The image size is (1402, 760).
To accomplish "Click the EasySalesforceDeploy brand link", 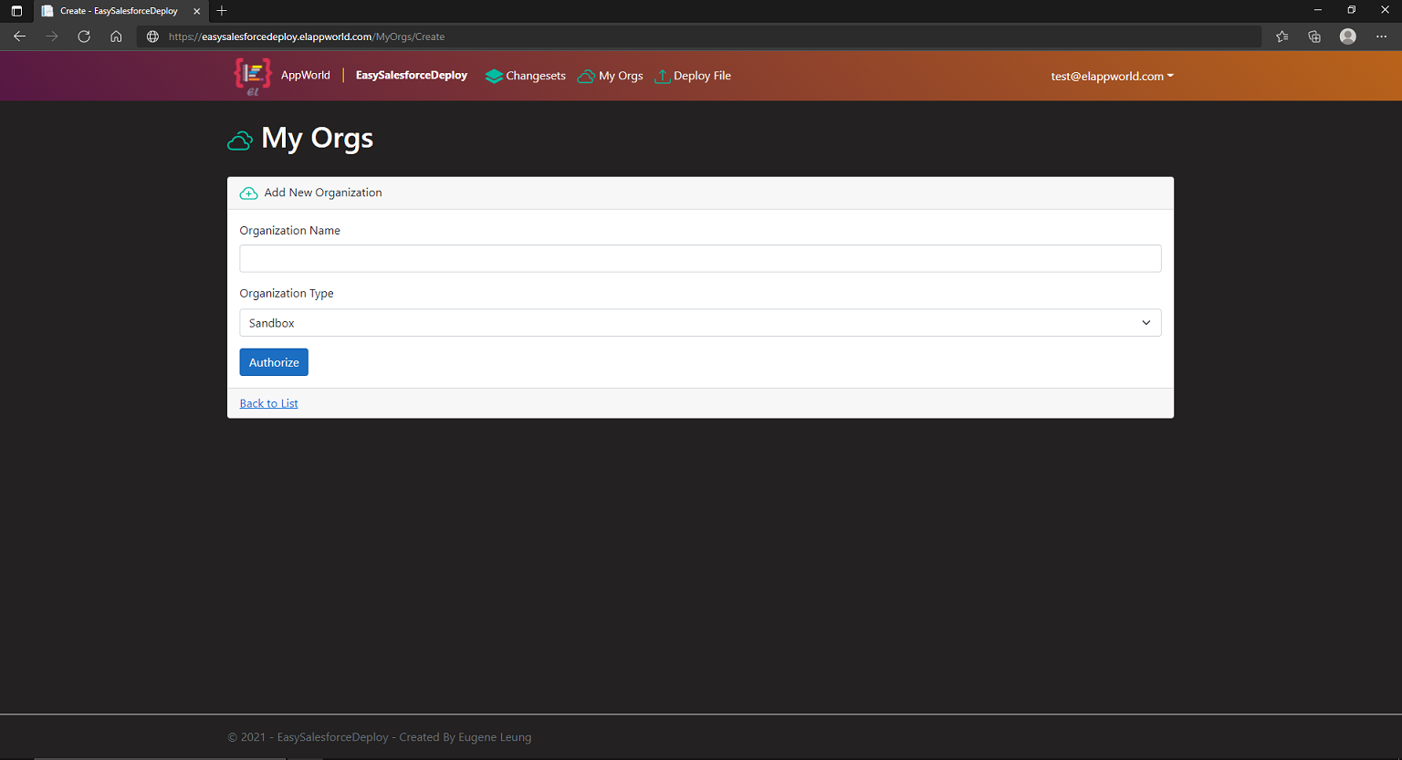I will click(411, 76).
